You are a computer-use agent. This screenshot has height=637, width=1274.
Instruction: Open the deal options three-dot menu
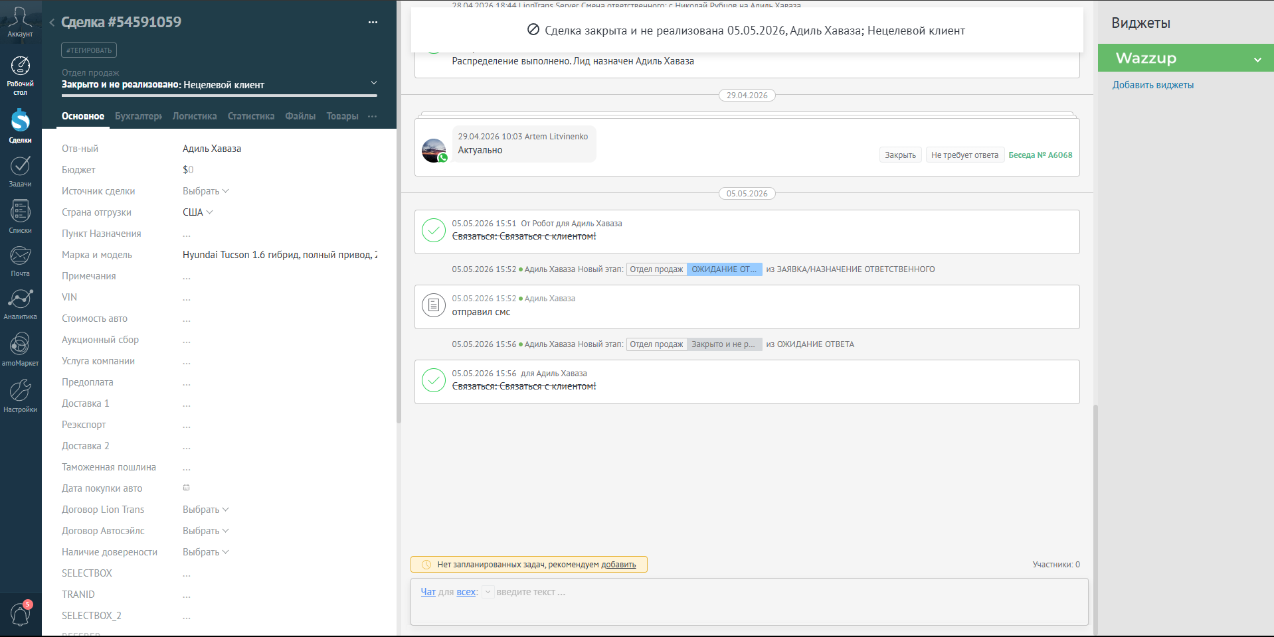click(373, 23)
